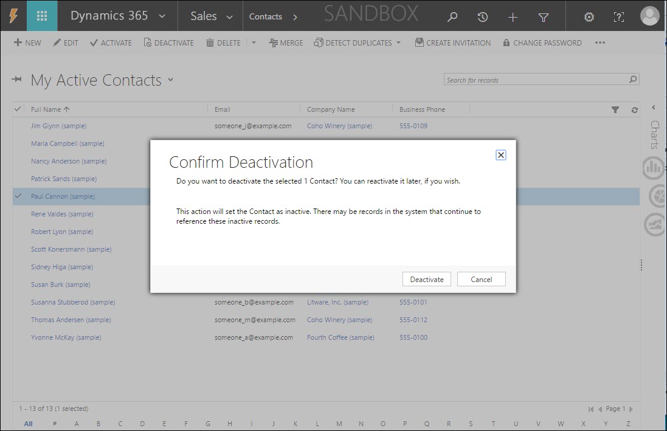This screenshot has width=667, height=431.
Task: Uncheck Paul Cannon's row checkbox
Action: (18, 196)
